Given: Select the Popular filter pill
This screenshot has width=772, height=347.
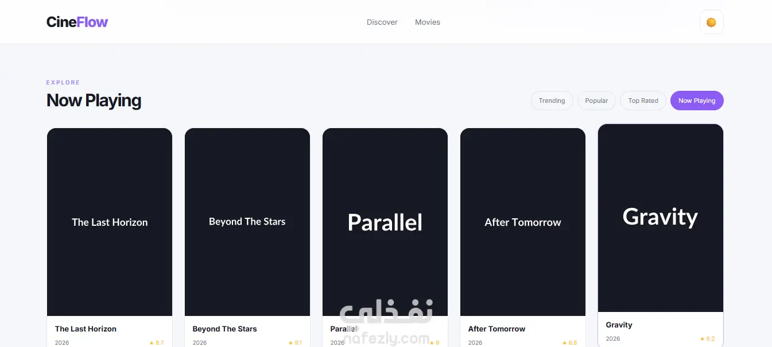Looking at the screenshot, I should click(596, 101).
